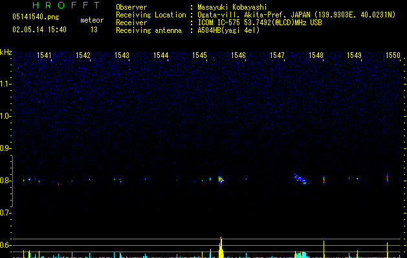Click the meteor count value 13
The height and width of the screenshot is (258, 407).
click(x=94, y=30)
